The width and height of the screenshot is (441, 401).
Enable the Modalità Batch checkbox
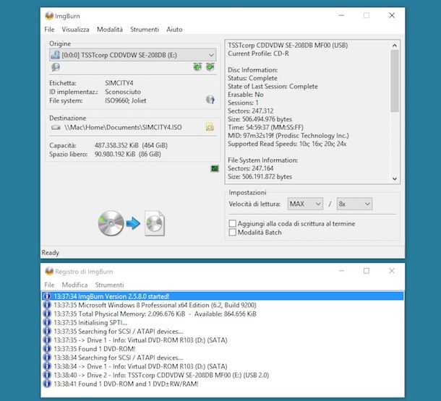[x=232, y=232]
